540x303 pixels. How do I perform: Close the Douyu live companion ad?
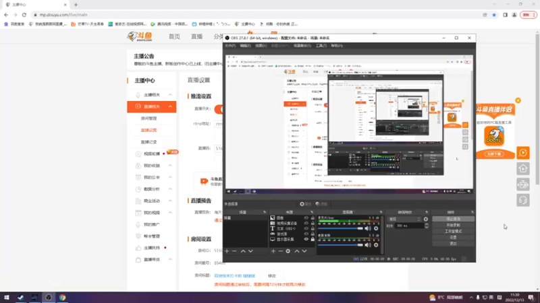(x=518, y=100)
